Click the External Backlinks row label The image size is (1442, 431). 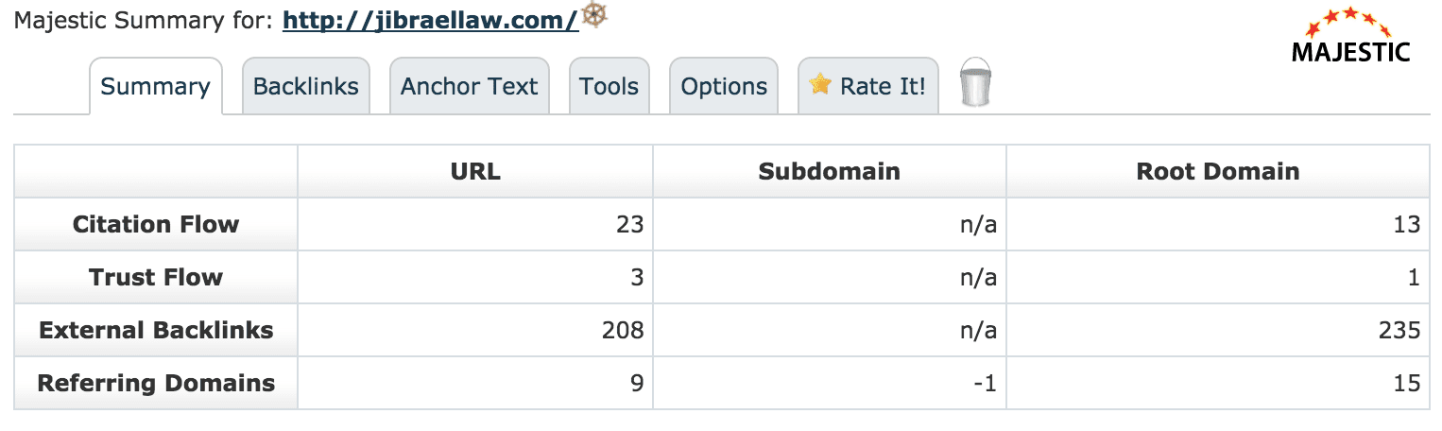pyautogui.click(x=156, y=330)
